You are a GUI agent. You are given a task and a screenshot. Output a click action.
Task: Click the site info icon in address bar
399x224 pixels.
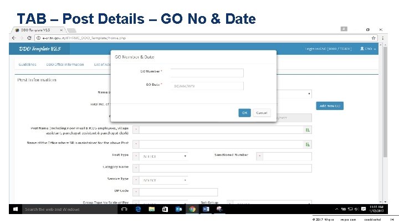pyautogui.click(x=38, y=38)
